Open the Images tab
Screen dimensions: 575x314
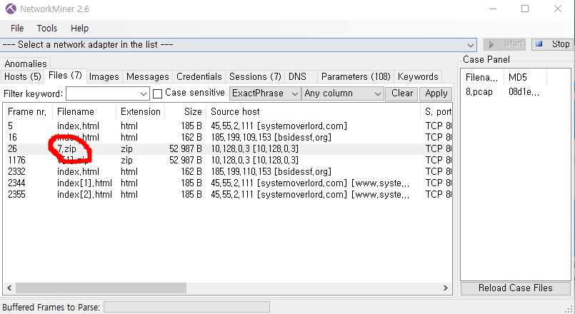pos(104,76)
